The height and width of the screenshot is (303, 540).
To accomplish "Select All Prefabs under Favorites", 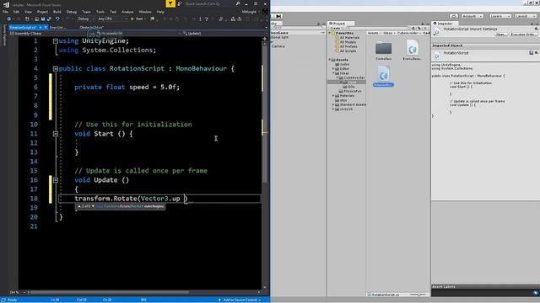I will 348,46.
